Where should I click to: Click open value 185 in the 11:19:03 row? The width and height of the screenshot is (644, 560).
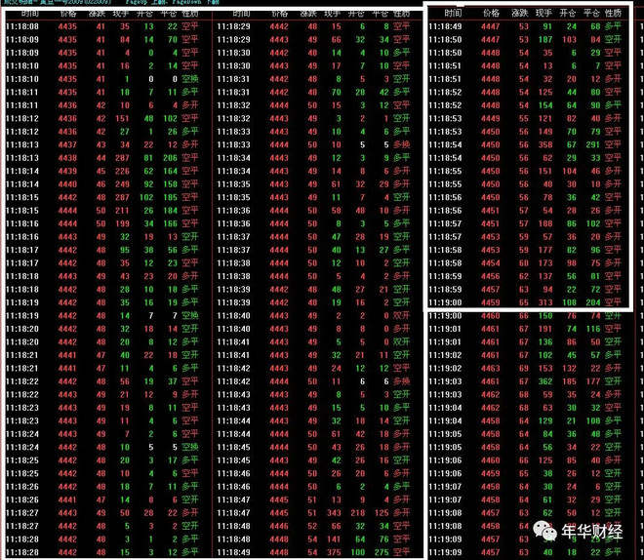pyautogui.click(x=569, y=381)
